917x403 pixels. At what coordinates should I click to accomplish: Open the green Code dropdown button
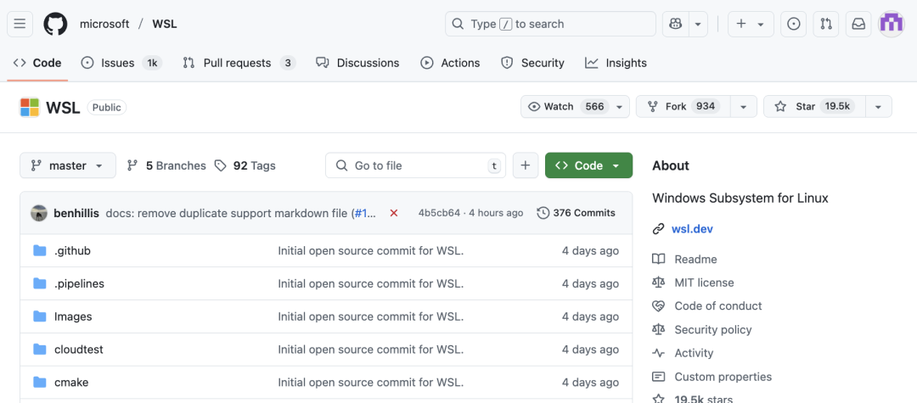click(x=588, y=165)
